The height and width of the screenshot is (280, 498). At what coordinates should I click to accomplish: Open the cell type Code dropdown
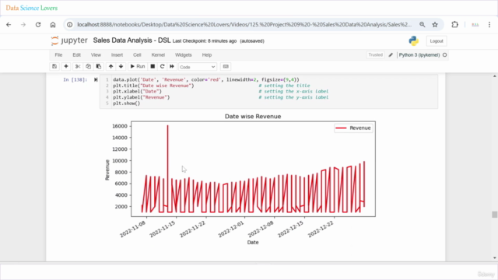coord(197,67)
